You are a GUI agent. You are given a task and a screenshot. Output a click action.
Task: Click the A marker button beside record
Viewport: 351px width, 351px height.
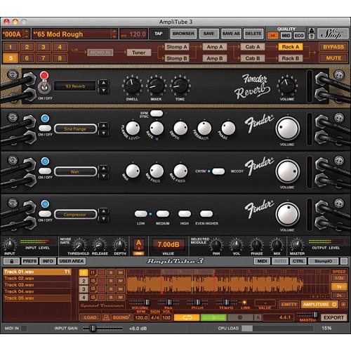click(258, 317)
